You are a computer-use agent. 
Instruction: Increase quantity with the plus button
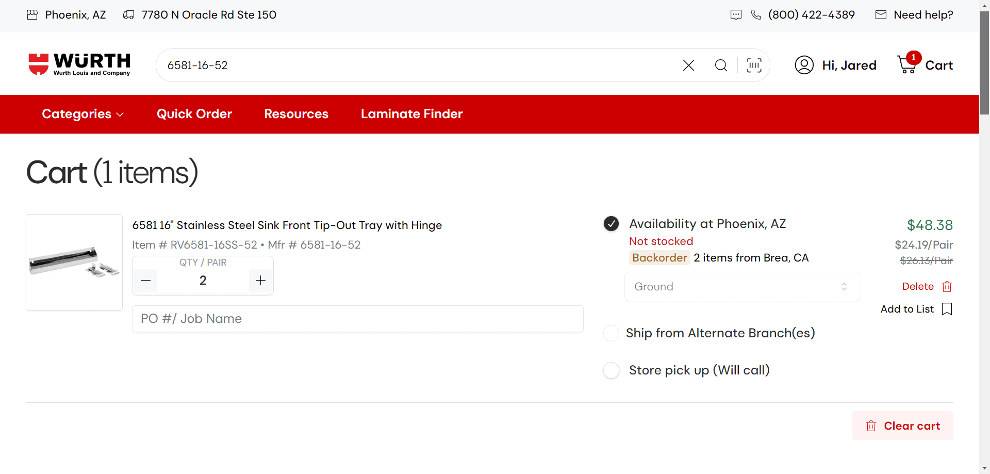pyautogui.click(x=260, y=281)
